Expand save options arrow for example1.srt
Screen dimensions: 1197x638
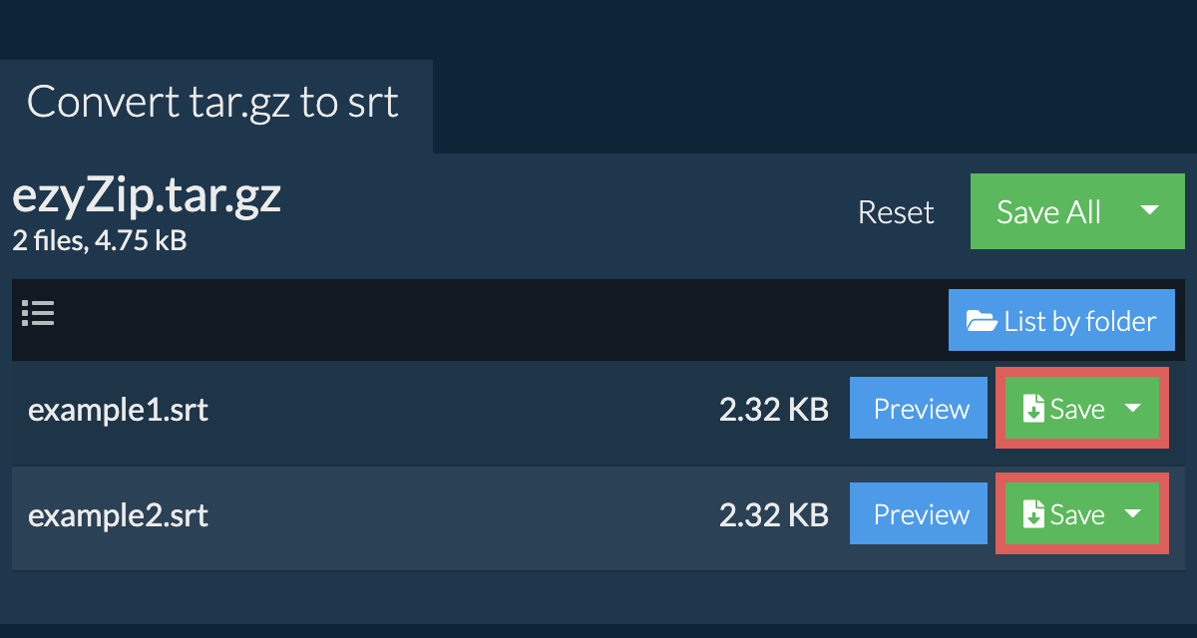(1133, 408)
